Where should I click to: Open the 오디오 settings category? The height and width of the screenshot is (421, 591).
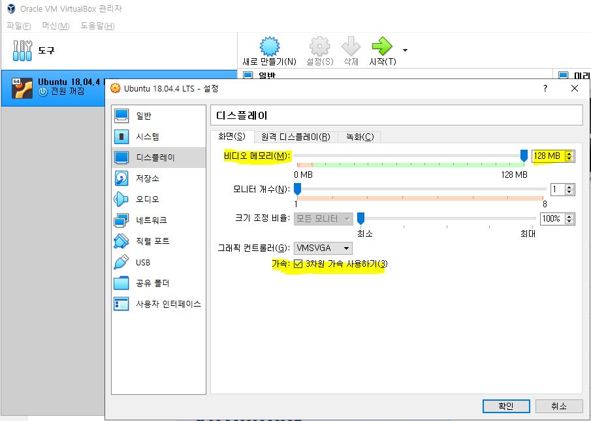click(x=159, y=199)
